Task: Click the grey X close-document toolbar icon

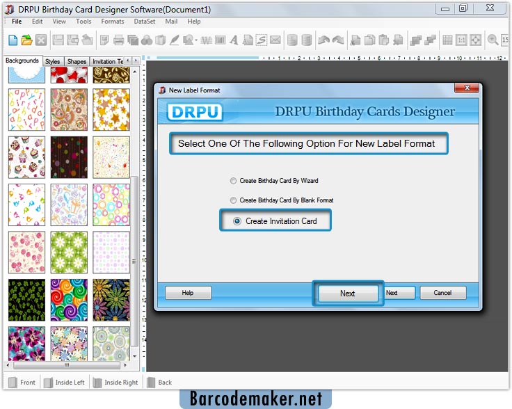Action: coord(41,40)
